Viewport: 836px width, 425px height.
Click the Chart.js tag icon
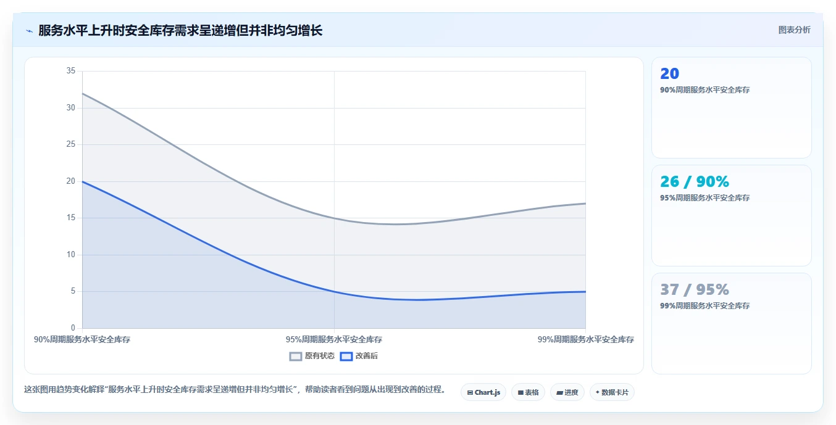tap(470, 392)
